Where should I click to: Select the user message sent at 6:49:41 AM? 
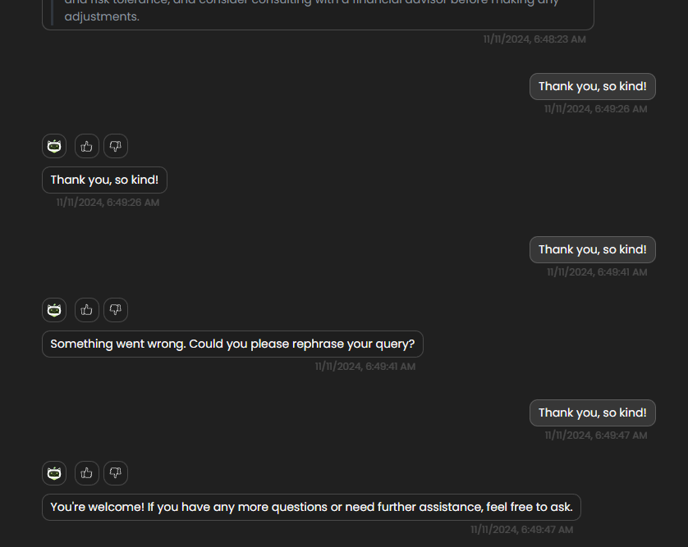coord(592,249)
